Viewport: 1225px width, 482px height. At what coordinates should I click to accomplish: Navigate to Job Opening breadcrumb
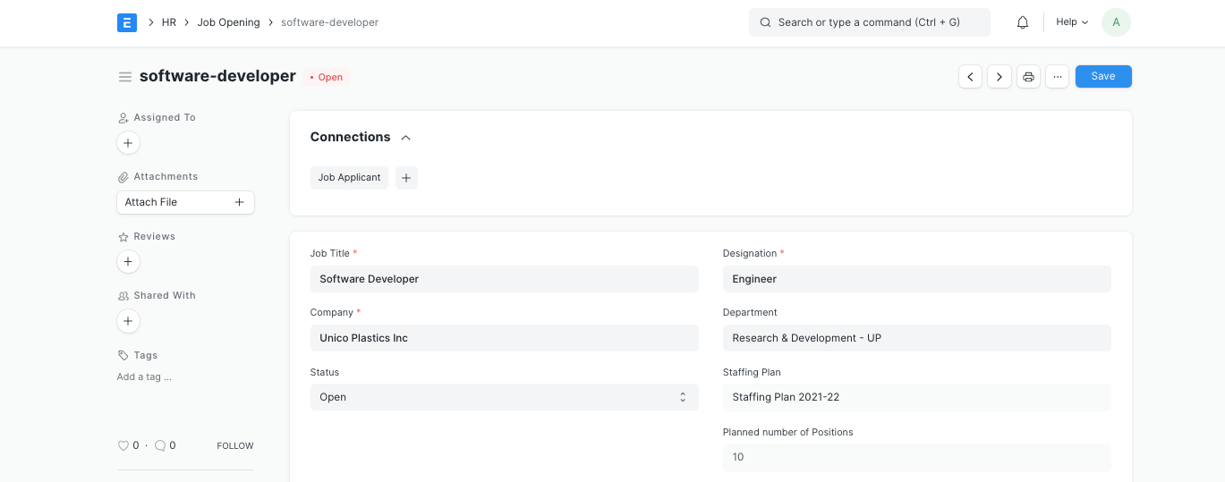coord(228,22)
